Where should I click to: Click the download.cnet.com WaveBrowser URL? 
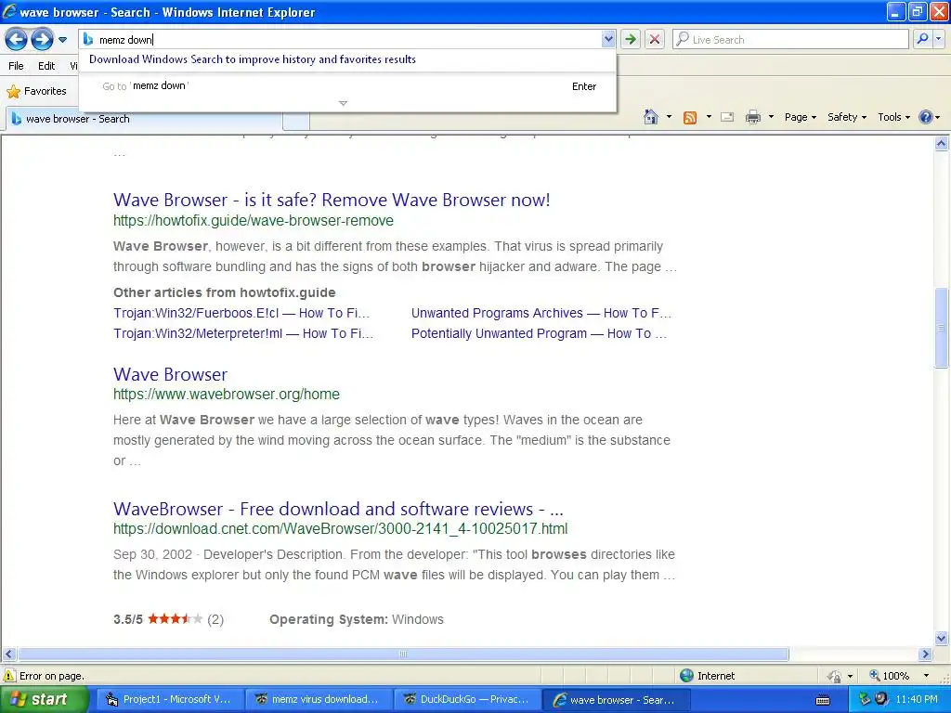pos(340,528)
